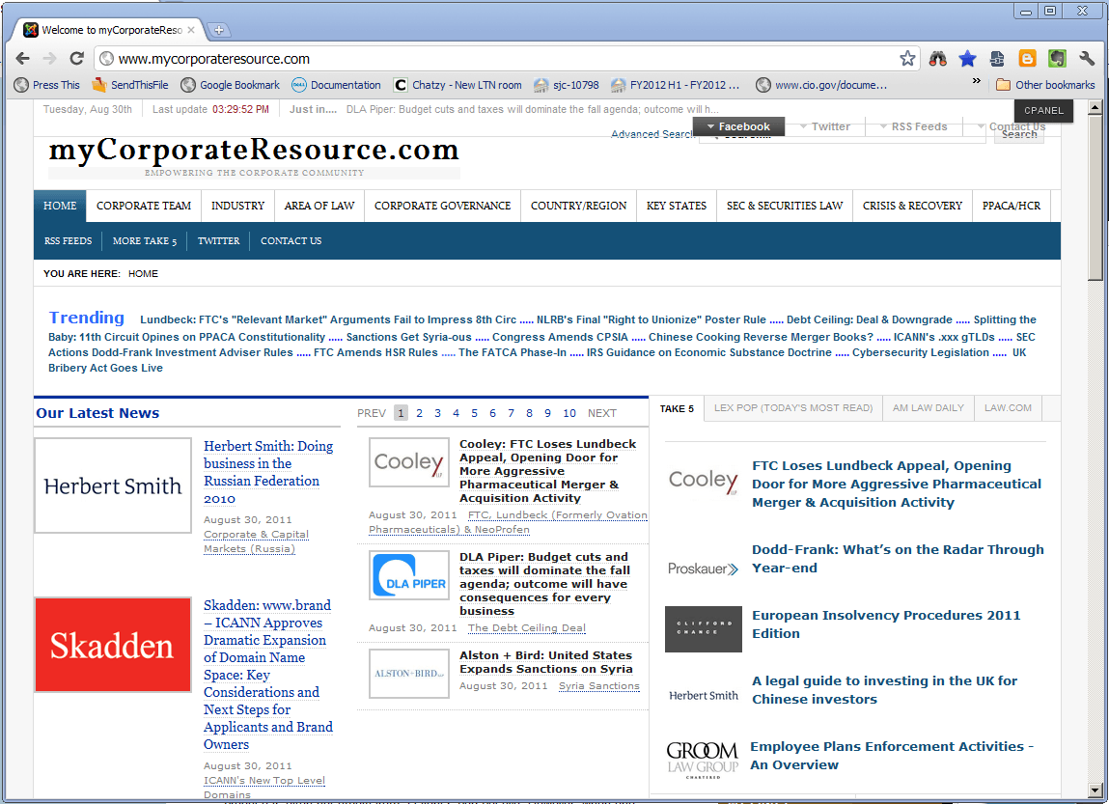Reload the page with refresh icon

77,59
